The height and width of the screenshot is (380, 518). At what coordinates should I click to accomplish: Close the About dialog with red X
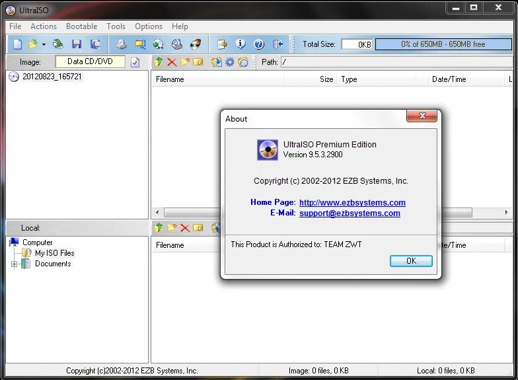click(422, 116)
